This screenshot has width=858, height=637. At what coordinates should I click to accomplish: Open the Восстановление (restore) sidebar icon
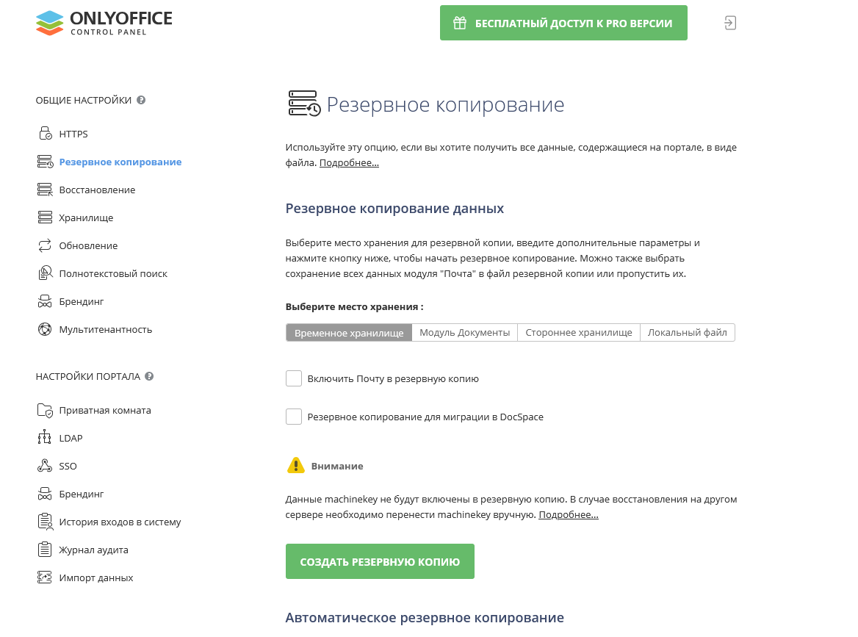point(45,190)
